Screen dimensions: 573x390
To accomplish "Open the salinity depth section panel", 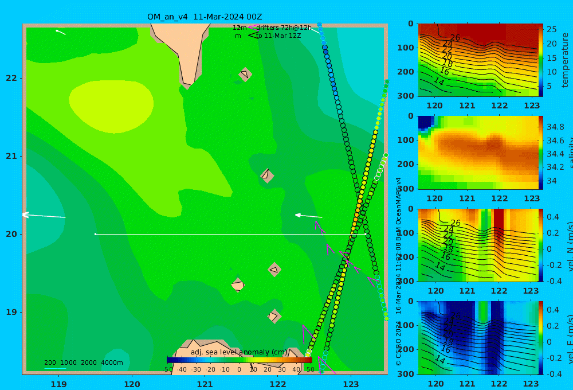I will pyautogui.click(x=478, y=153).
